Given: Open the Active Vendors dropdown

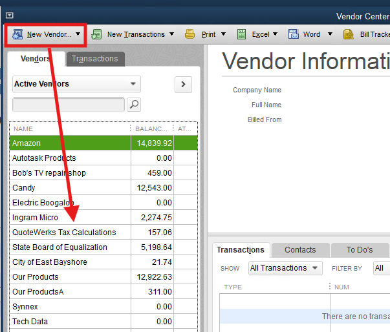Looking at the screenshot, I should point(76,84).
